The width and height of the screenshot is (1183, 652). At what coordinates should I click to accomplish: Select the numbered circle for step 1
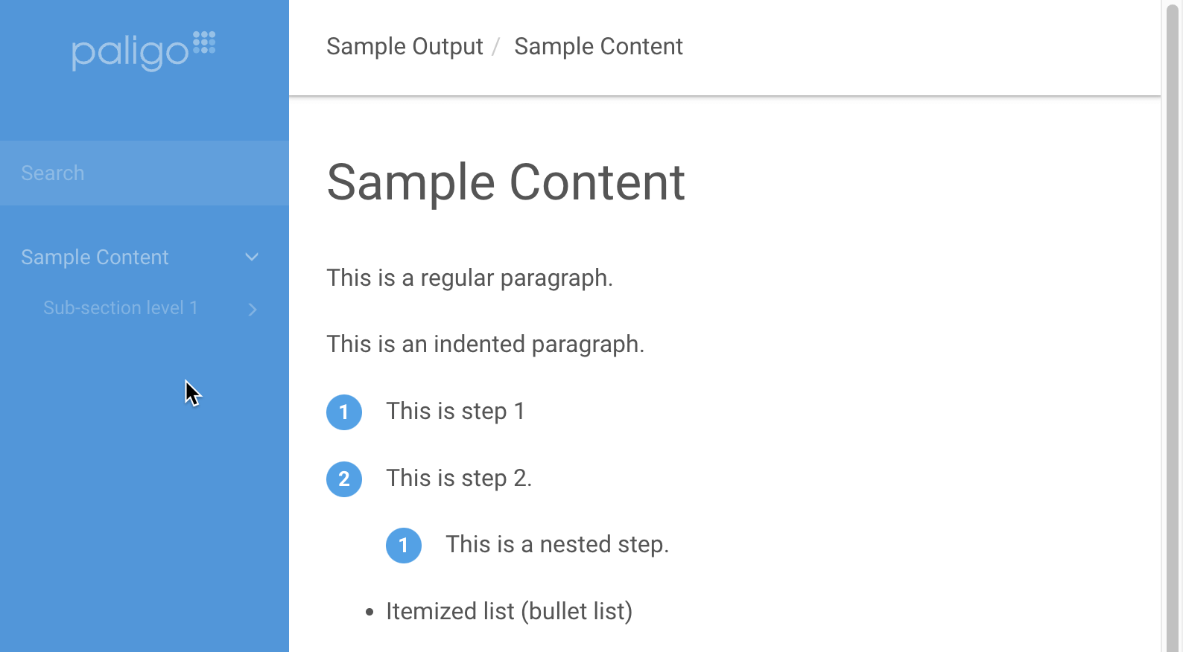[x=344, y=412]
